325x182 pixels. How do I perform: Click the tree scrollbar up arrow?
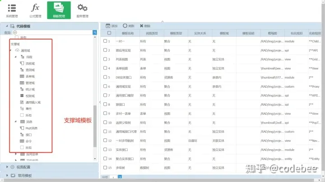tap(95, 37)
